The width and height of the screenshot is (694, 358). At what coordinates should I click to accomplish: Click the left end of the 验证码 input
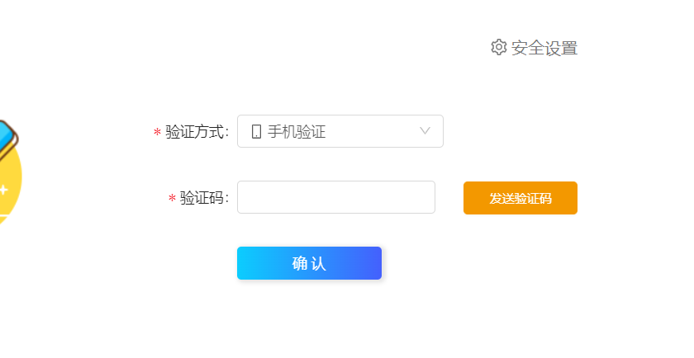coord(245,197)
